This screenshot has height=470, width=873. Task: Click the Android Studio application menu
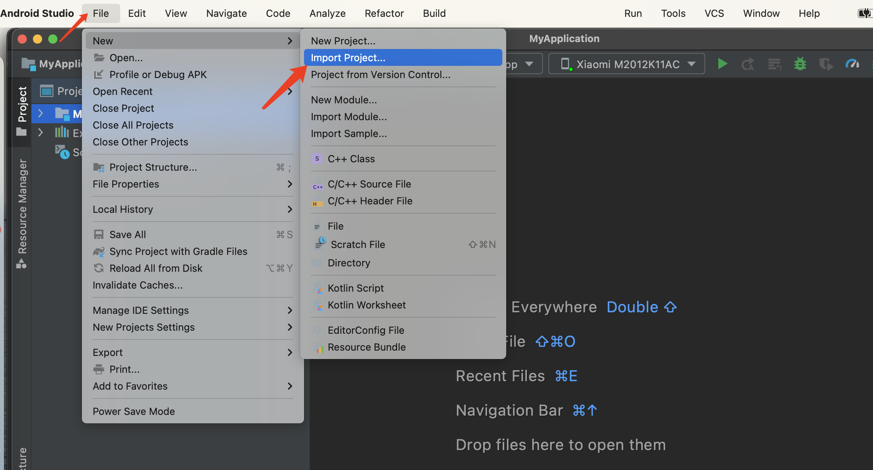coord(37,13)
